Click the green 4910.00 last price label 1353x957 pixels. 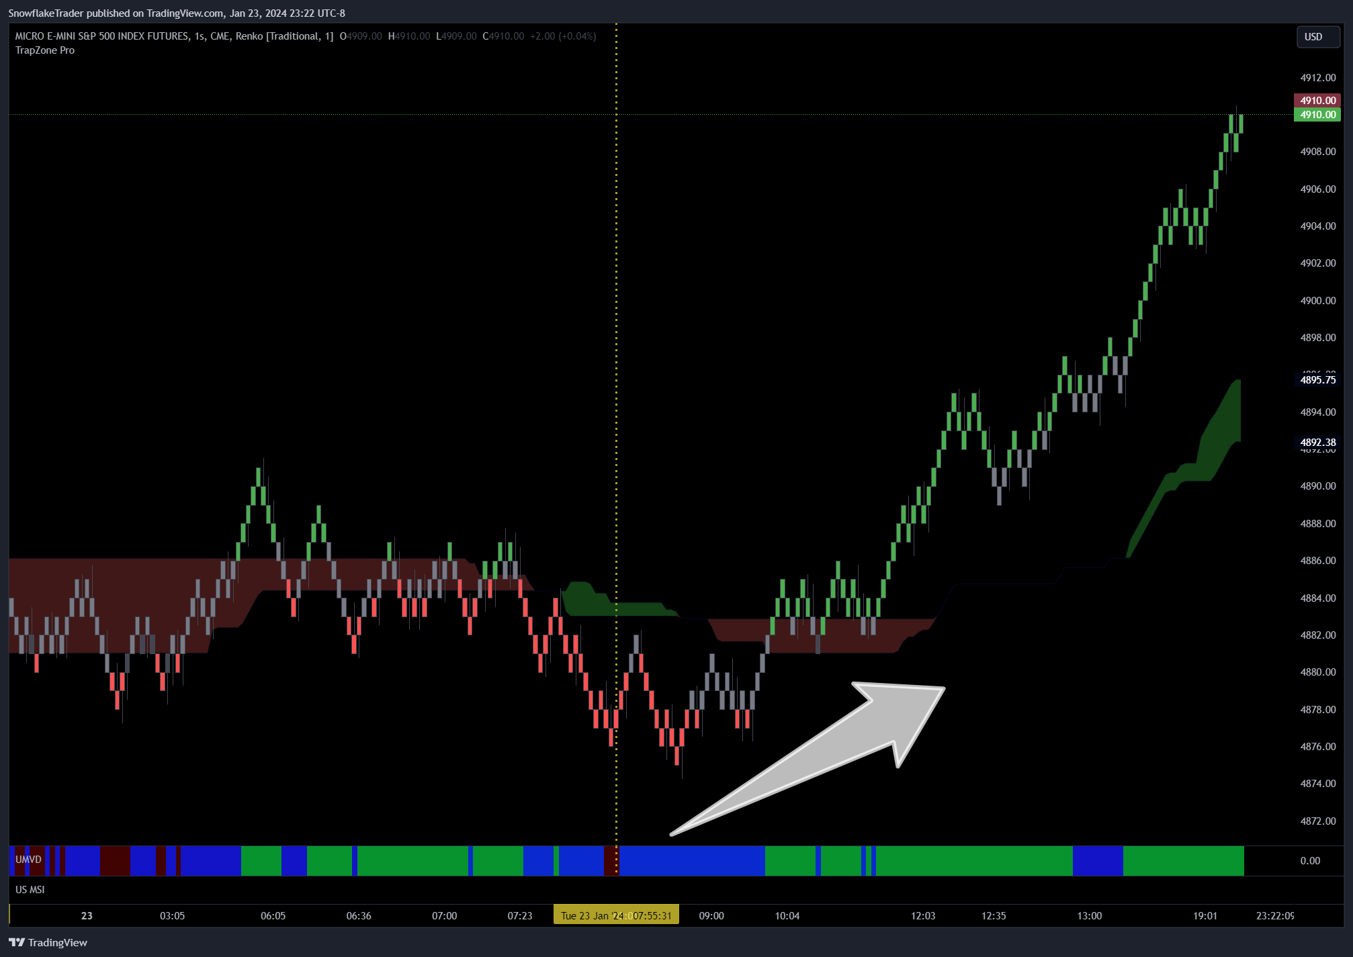[x=1317, y=115]
